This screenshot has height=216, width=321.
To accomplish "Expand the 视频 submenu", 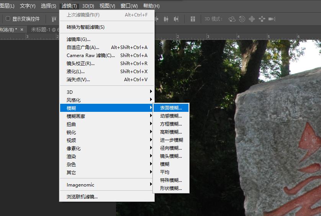I will click(107, 140).
